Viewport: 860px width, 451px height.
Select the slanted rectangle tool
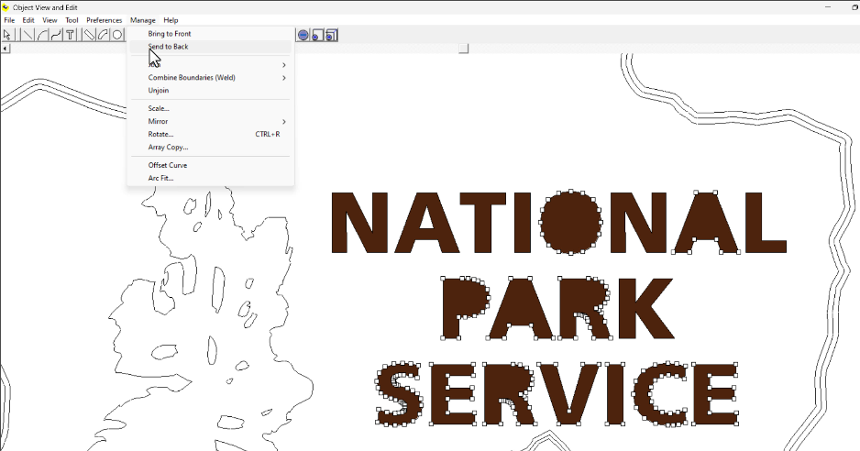[89, 35]
